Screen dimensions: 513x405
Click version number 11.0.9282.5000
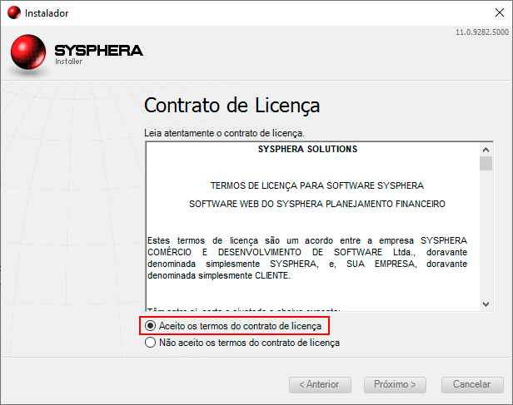coord(482,32)
